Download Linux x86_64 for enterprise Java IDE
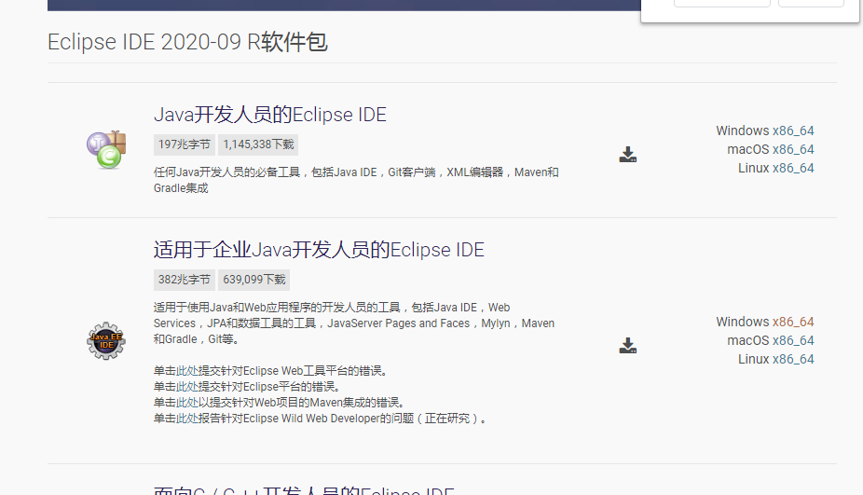Image resolution: width=863 pixels, height=495 pixels. point(793,359)
